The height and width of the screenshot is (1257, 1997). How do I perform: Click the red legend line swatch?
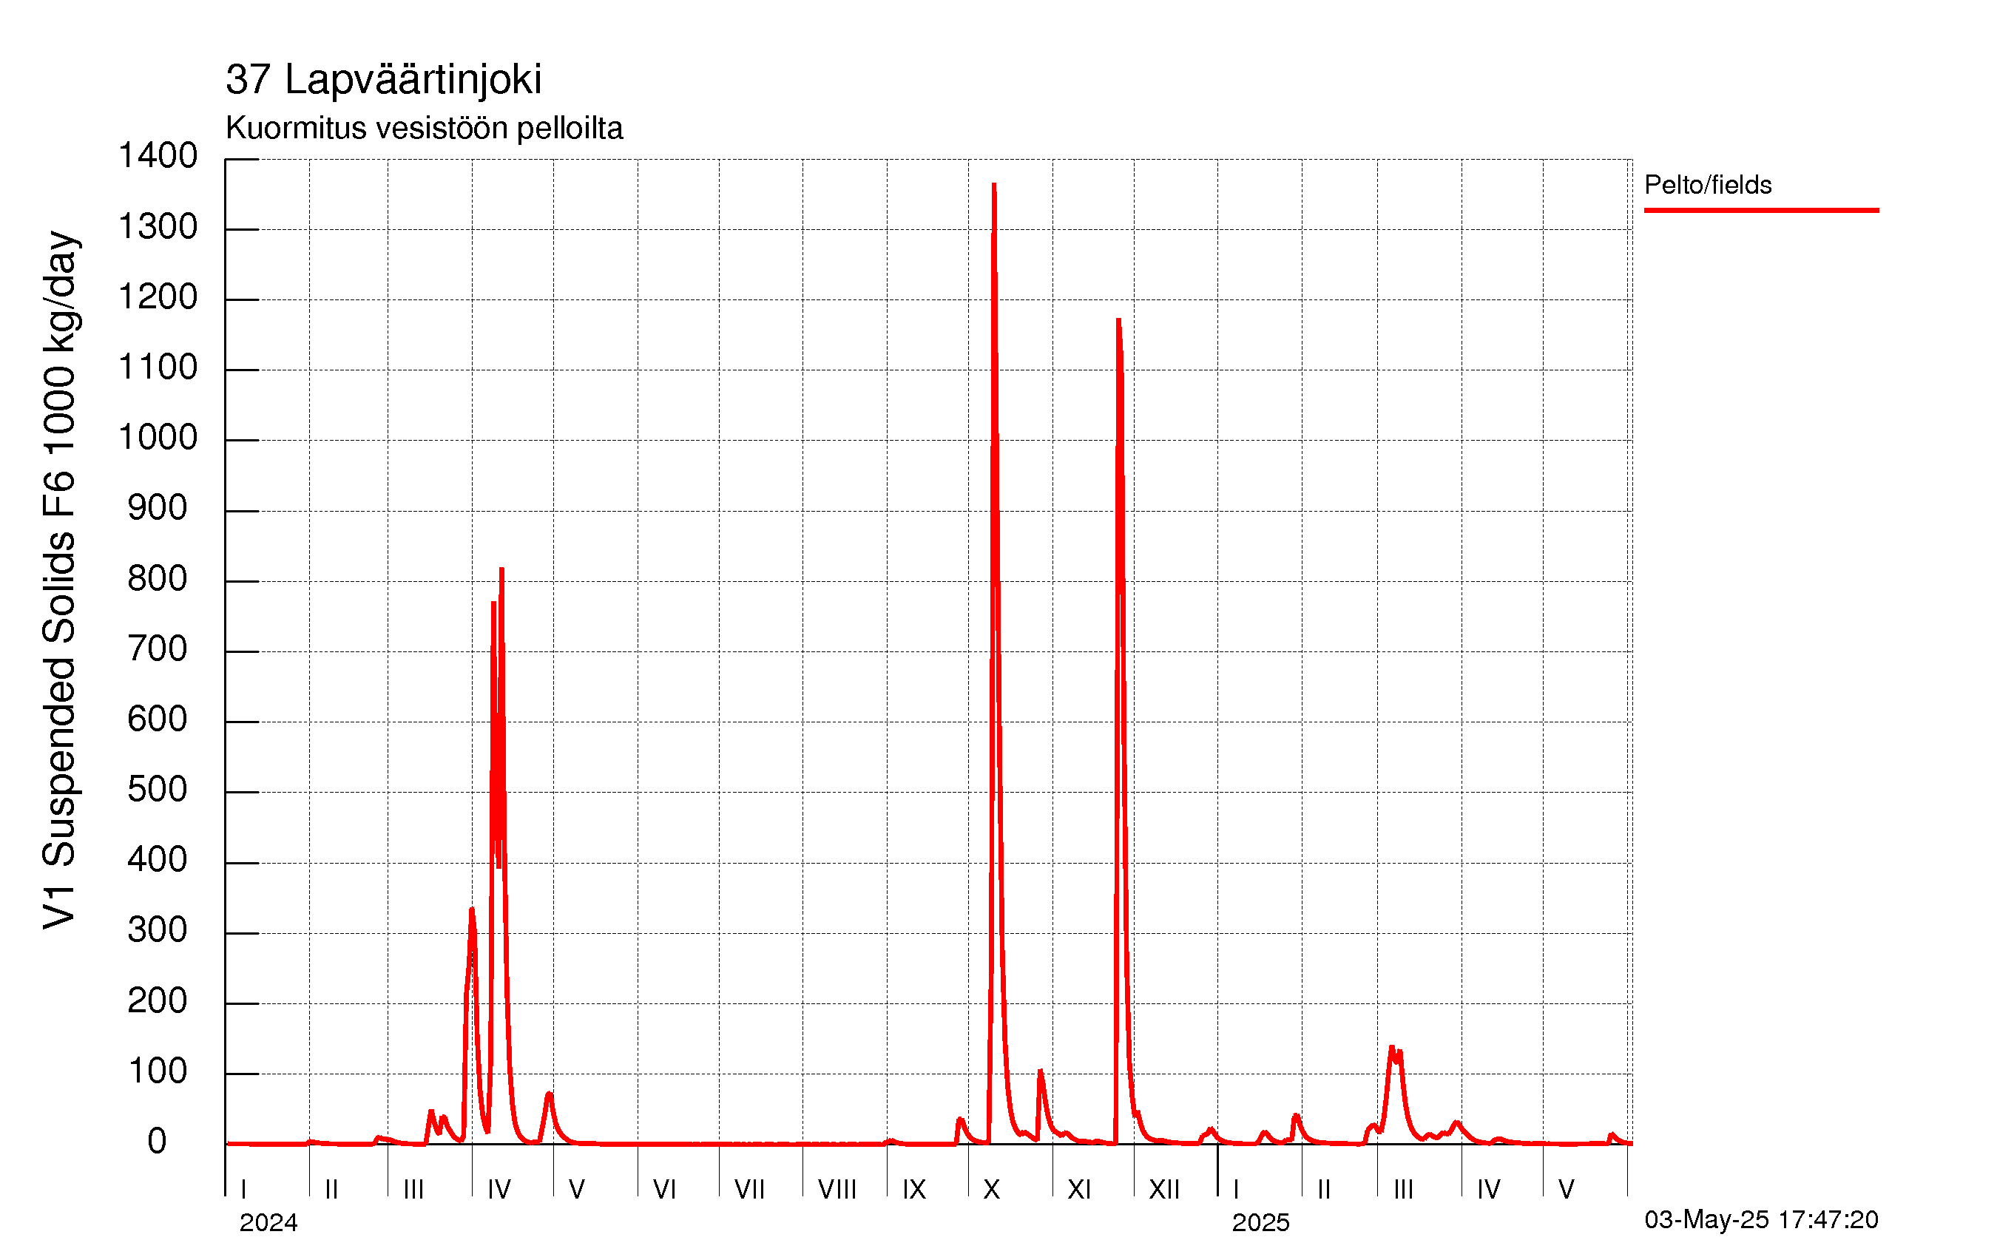1762,211
